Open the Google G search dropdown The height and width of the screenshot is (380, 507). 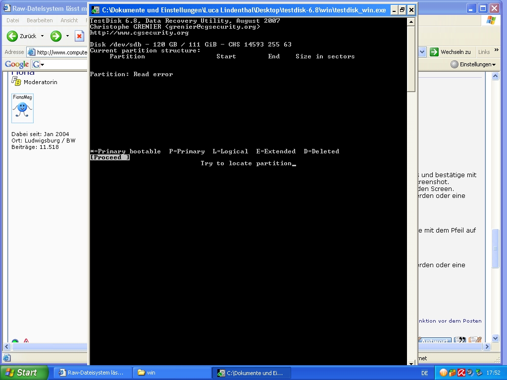pyautogui.click(x=38, y=64)
